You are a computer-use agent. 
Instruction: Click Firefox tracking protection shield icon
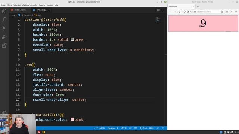click(x=184, y=12)
